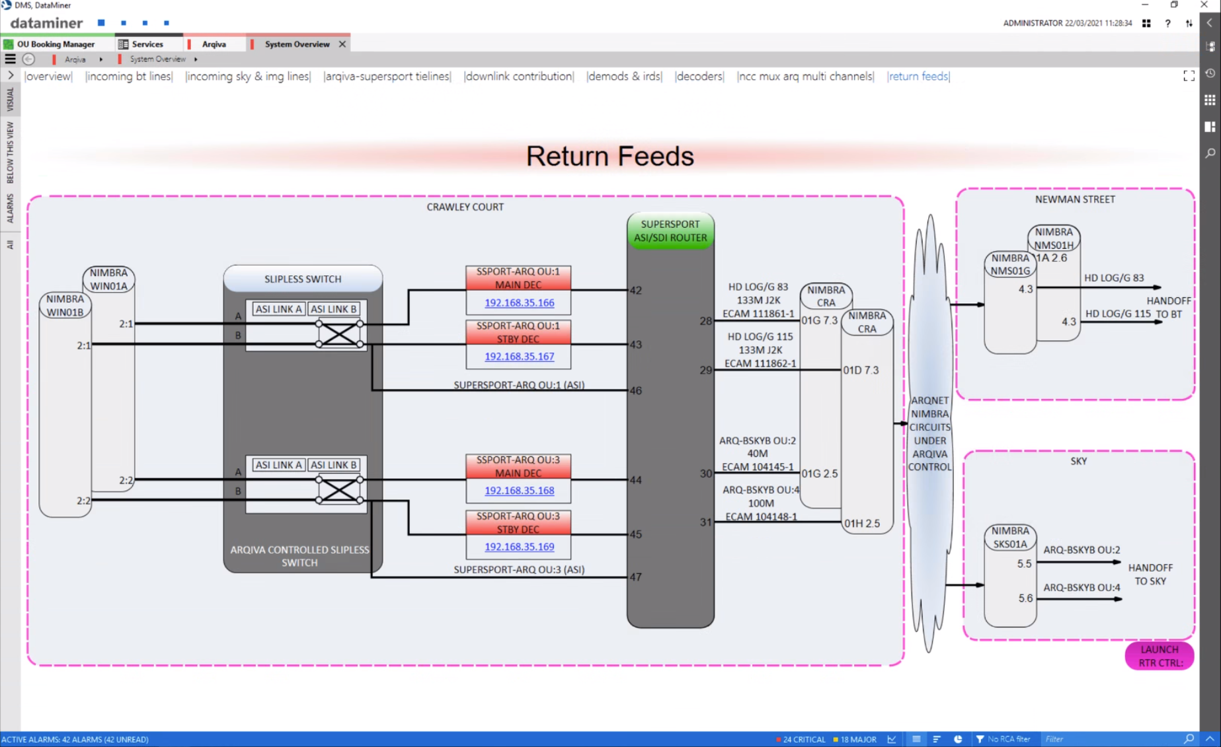The image size is (1221, 747).
Task: Click the SSPORT-ARQ OU:3 STBY DEC block
Action: [x=518, y=522]
